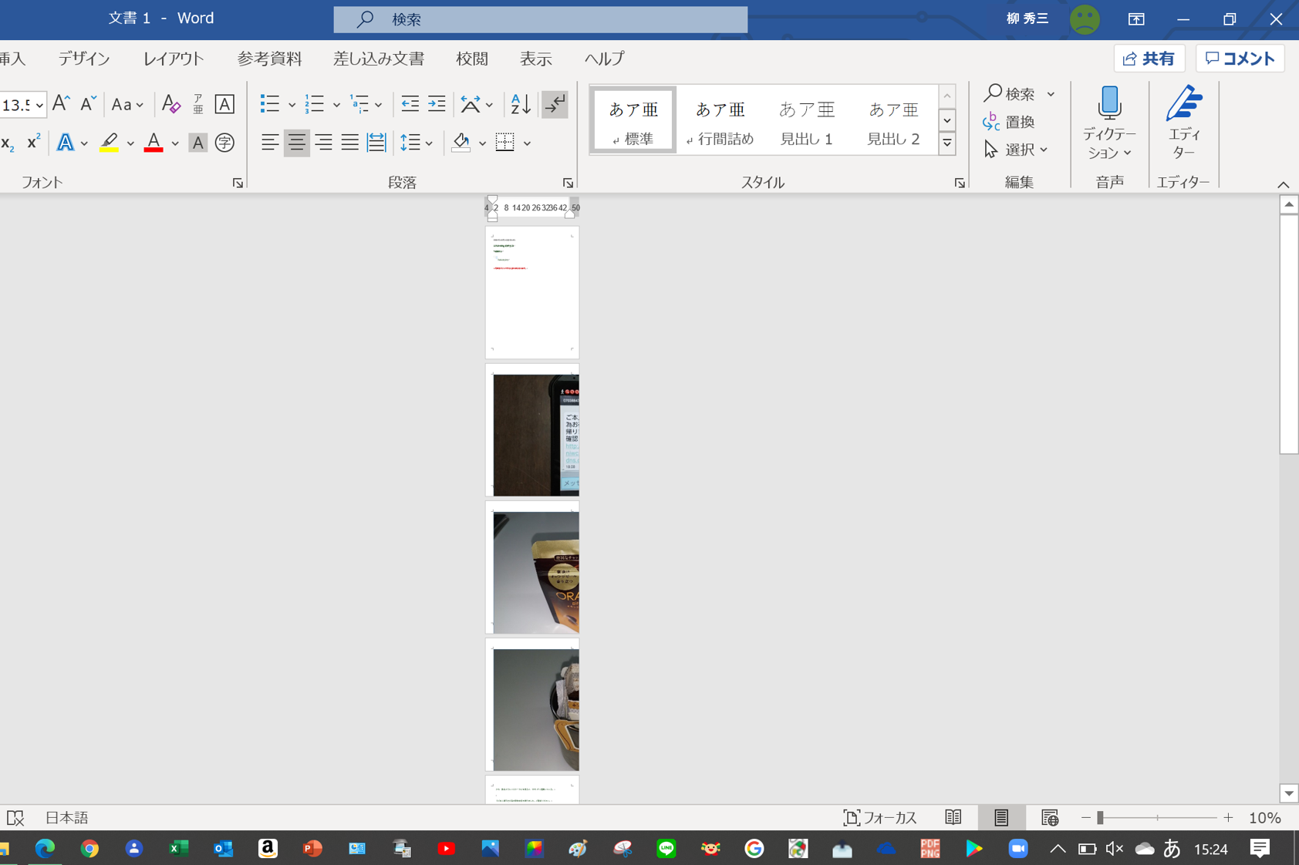Zoom in with the plus button
Image resolution: width=1299 pixels, height=865 pixels.
pos(1228,817)
